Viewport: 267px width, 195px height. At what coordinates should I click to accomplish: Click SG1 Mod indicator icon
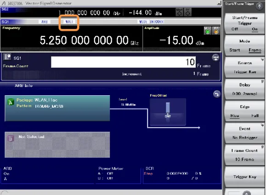(x=207, y=30)
